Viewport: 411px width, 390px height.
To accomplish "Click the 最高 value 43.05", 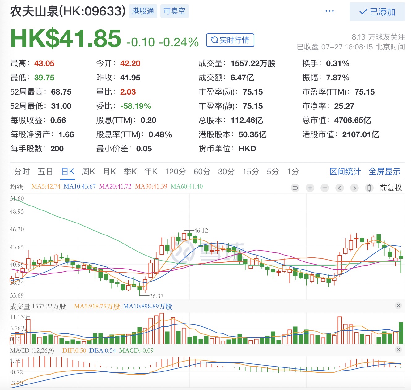I will pos(44,64).
